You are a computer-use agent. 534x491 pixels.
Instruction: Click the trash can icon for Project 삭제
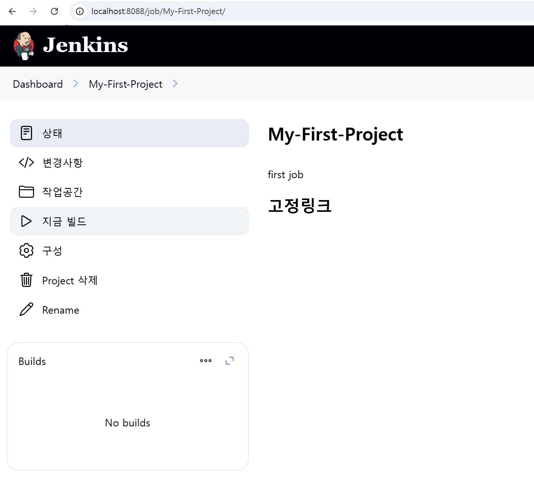pyautogui.click(x=26, y=280)
